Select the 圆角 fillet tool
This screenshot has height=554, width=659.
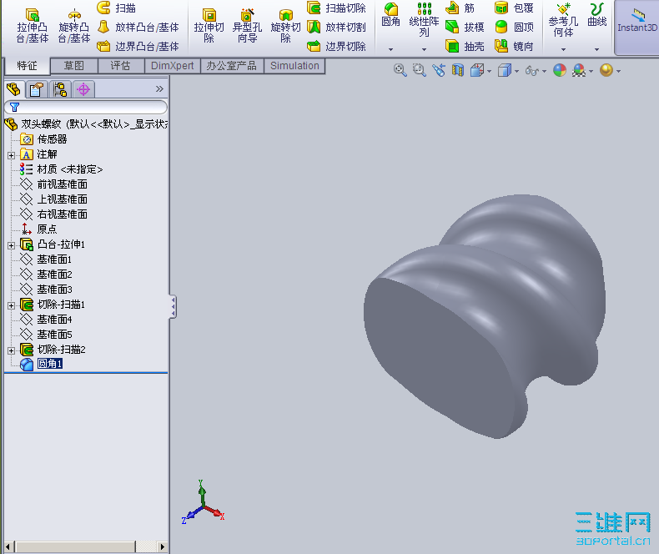point(391,15)
